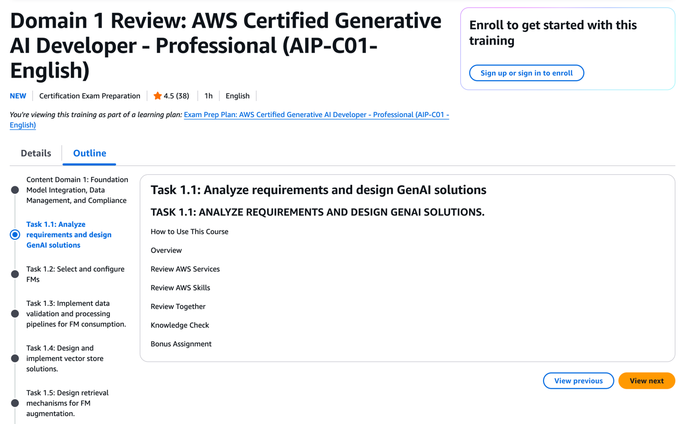Click the orange star rating icon
The height and width of the screenshot is (424, 682).
[x=157, y=96]
